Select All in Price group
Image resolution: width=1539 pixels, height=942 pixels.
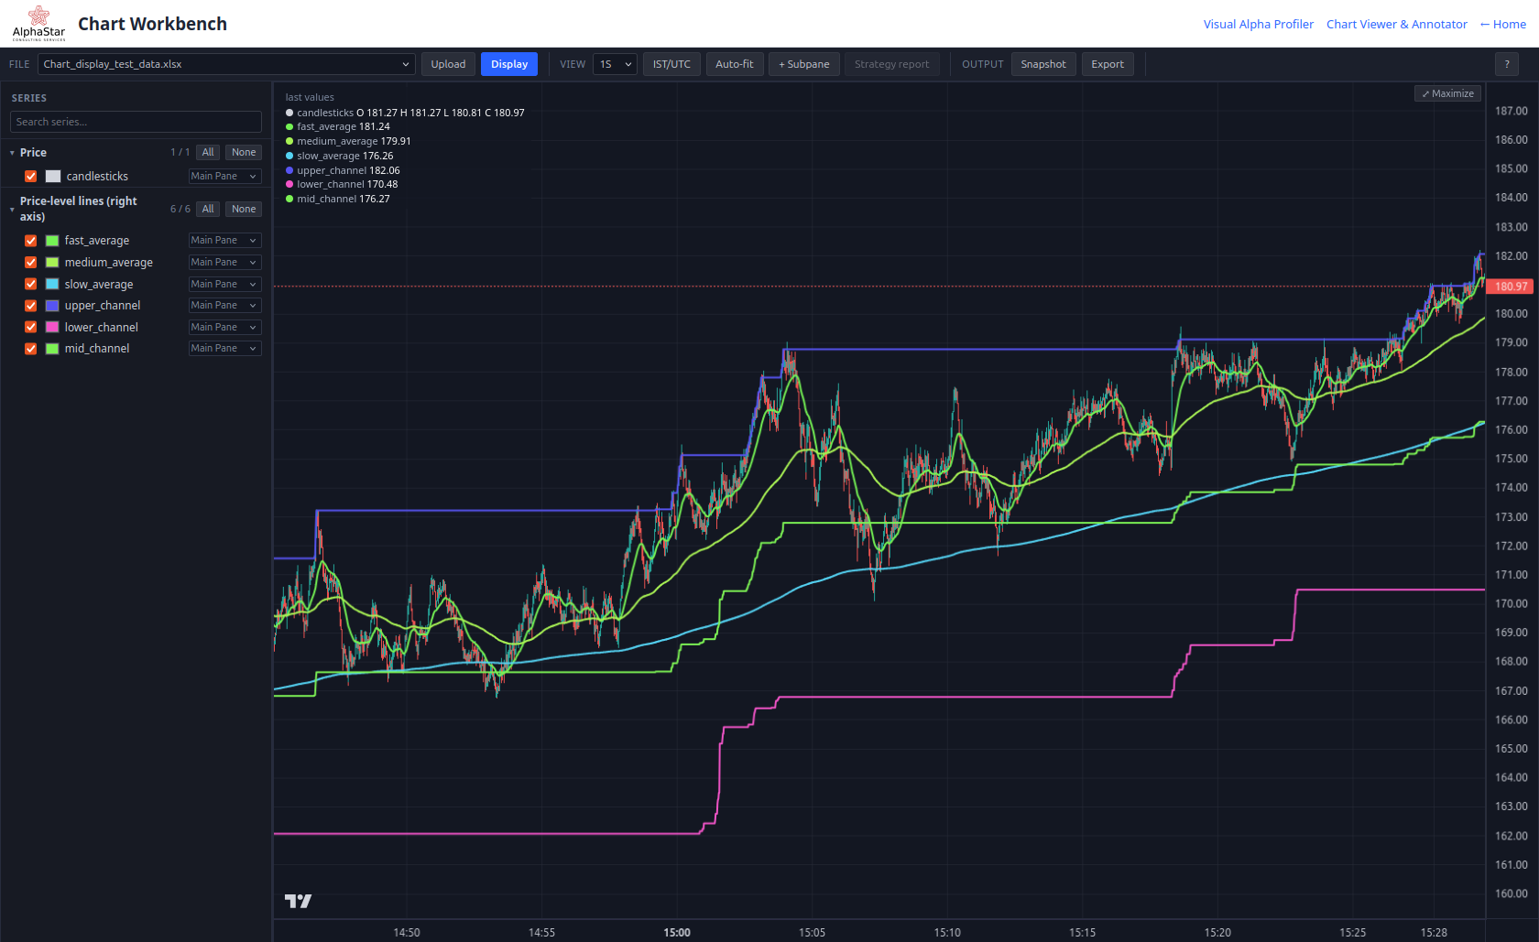click(x=208, y=152)
